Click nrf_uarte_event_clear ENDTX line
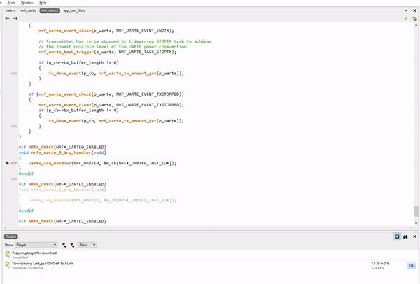 tap(106, 31)
